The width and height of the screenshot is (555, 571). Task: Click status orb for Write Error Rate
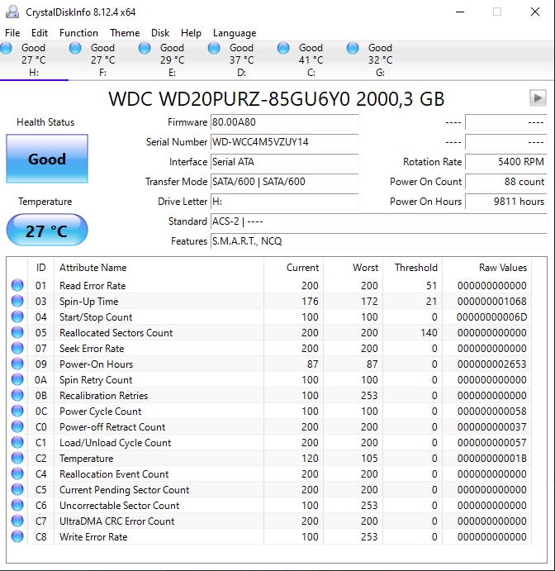[17, 536]
